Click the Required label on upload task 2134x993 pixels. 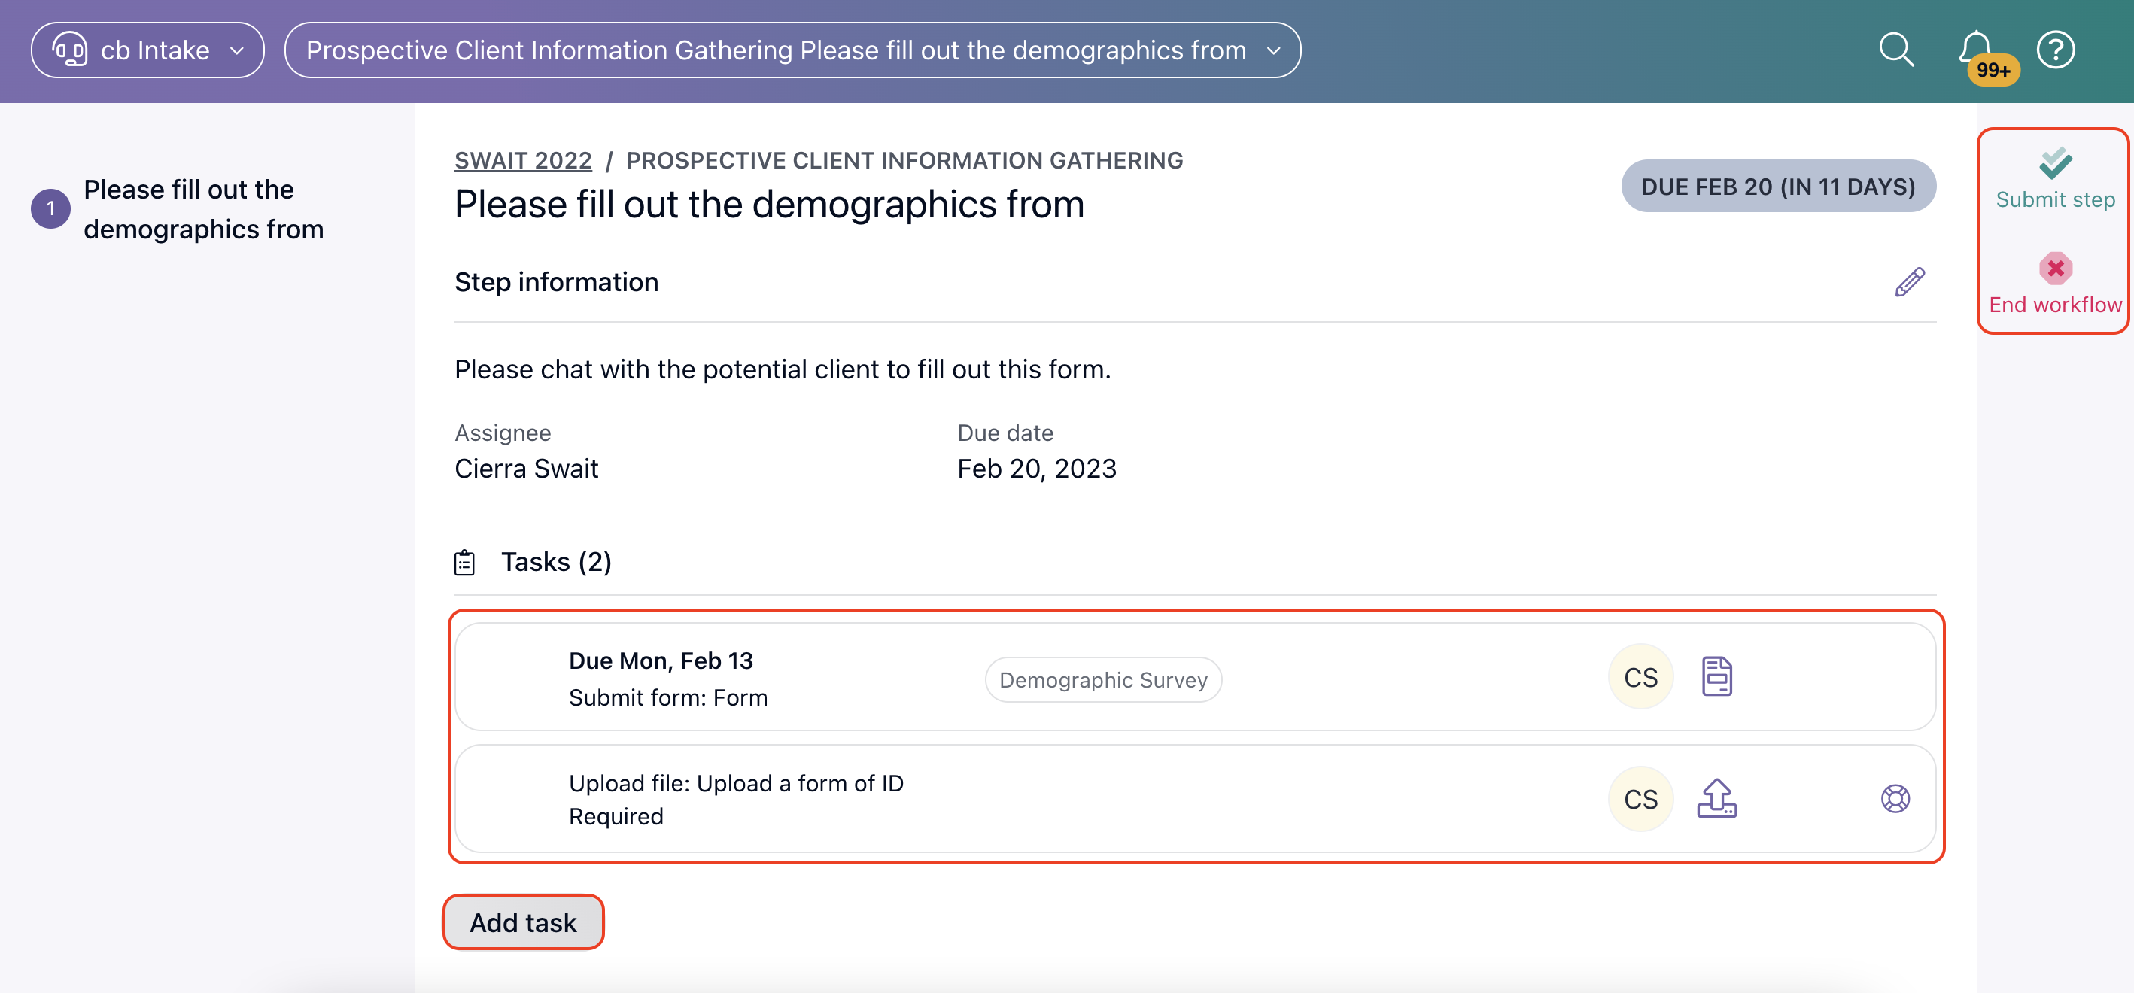[x=616, y=817]
